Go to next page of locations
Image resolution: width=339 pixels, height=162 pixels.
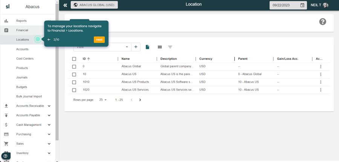pos(140,100)
